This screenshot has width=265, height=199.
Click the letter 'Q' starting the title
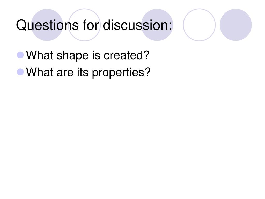click(x=21, y=25)
